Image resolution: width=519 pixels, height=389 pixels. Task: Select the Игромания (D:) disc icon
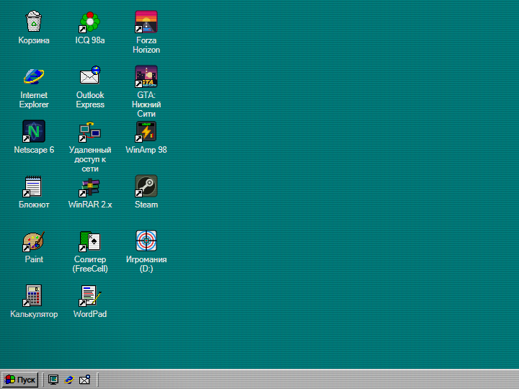(x=146, y=241)
